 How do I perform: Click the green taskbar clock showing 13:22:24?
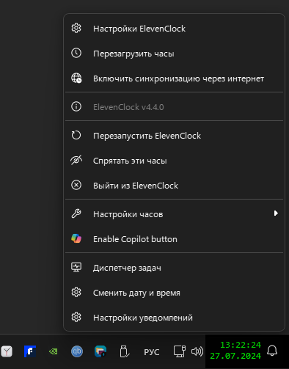pyautogui.click(x=235, y=351)
